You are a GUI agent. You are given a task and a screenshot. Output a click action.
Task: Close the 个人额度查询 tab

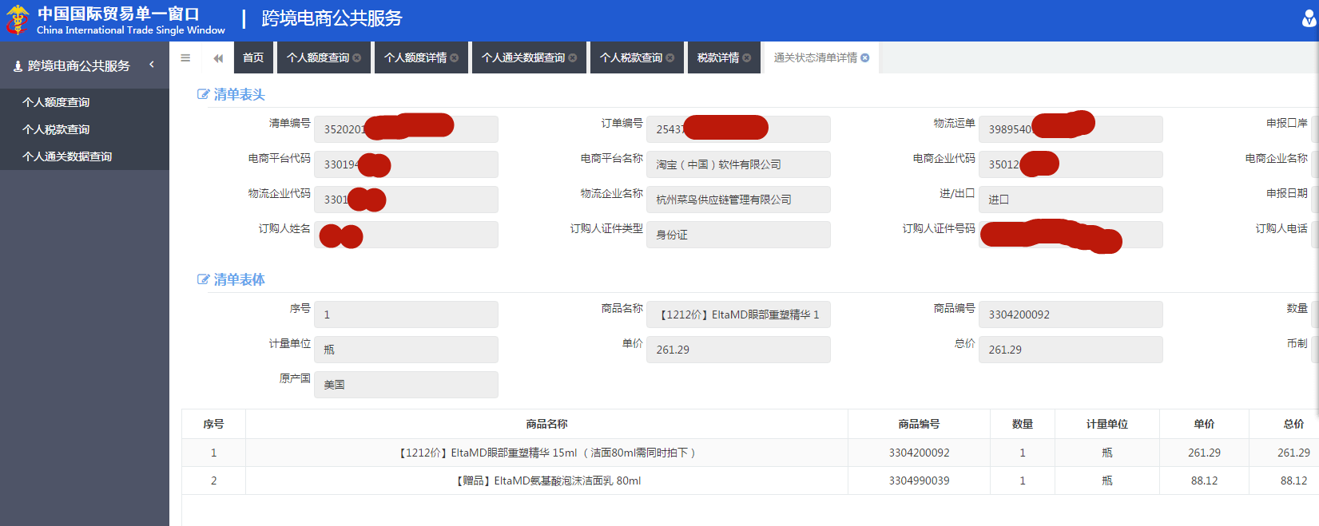click(357, 57)
